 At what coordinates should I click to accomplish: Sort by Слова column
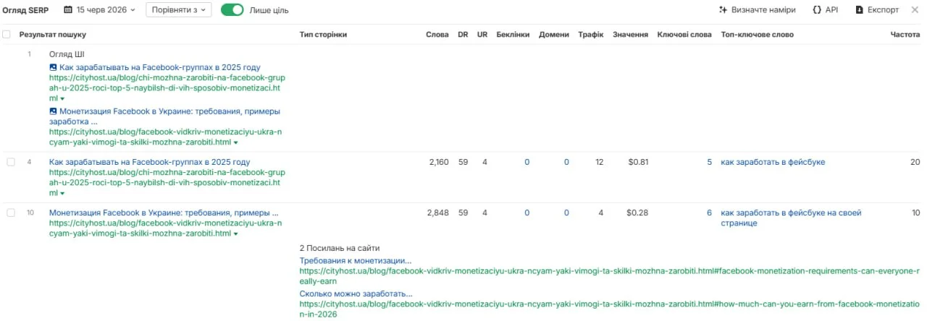point(437,35)
